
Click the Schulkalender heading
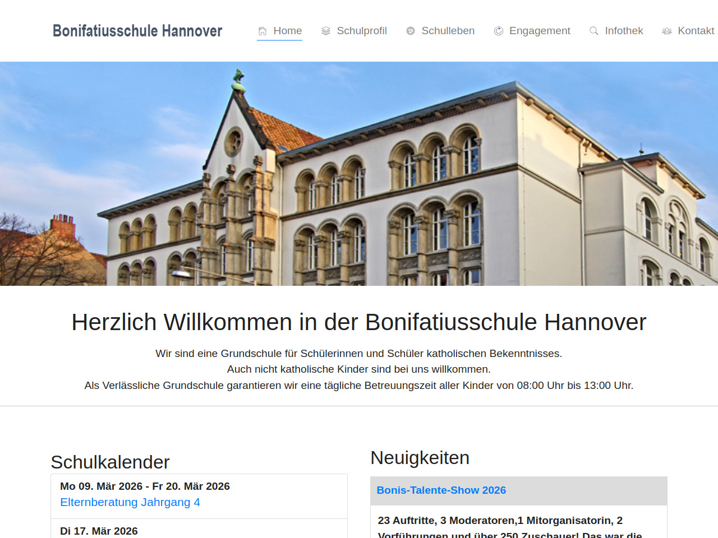click(110, 462)
